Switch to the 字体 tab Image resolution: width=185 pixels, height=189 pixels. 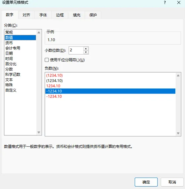(x=43, y=15)
